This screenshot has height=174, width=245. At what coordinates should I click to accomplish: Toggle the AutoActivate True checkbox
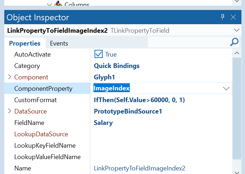pos(98,54)
